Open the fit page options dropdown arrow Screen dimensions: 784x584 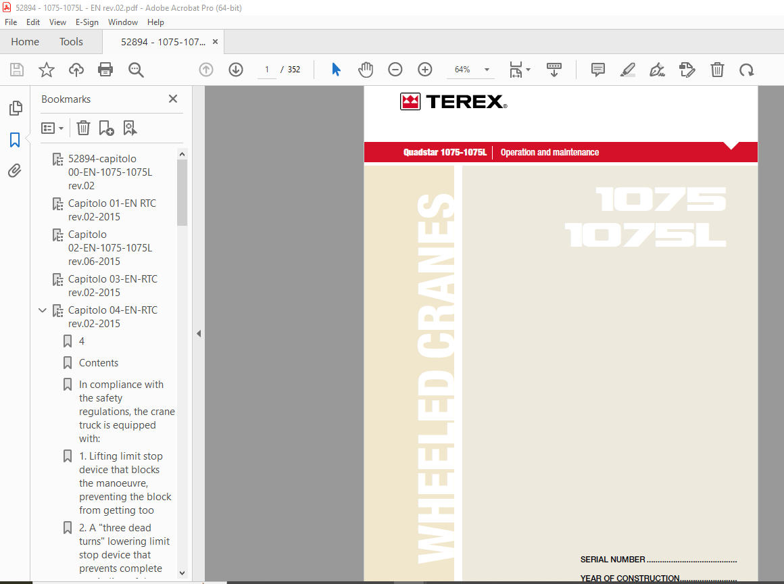[529, 70]
